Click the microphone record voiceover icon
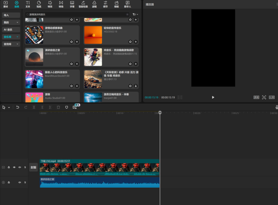This screenshot has width=278, height=205. (277, 107)
